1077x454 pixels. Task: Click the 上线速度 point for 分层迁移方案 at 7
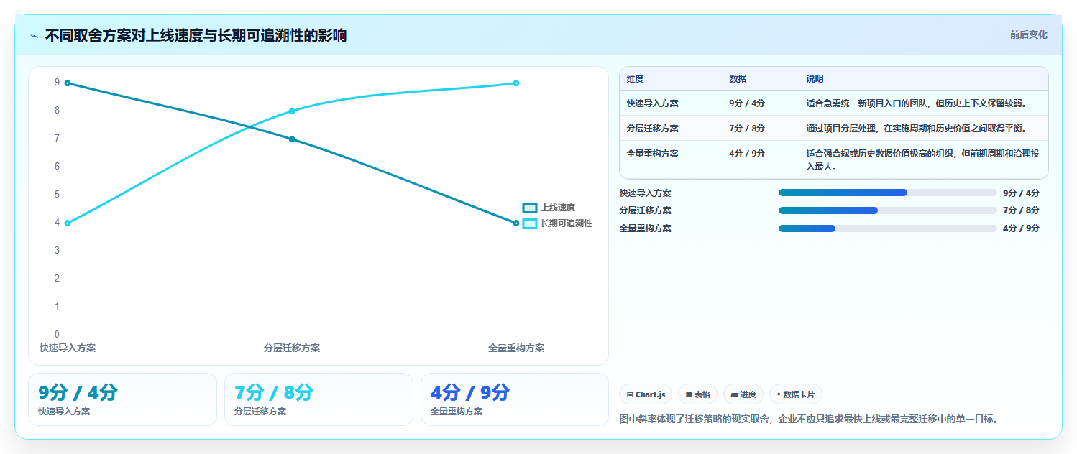[292, 139]
